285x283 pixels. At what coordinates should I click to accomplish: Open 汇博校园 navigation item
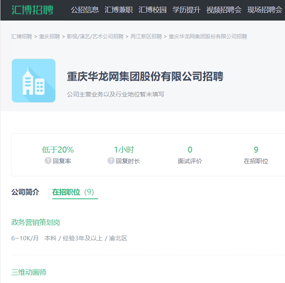coord(153,10)
